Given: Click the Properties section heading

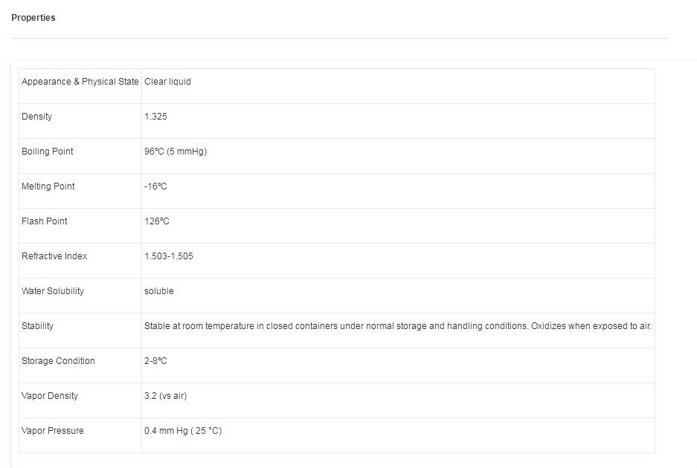Looking at the screenshot, I should [33, 18].
